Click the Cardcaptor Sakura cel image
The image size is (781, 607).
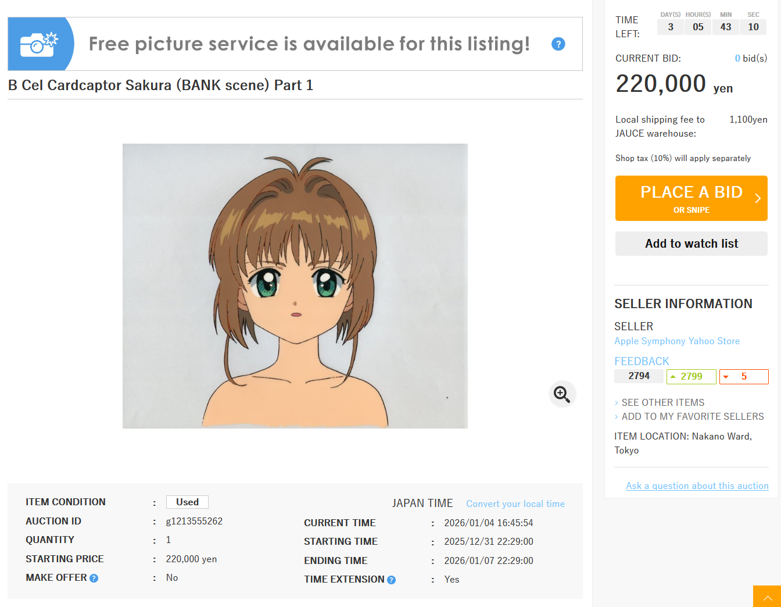(x=295, y=286)
